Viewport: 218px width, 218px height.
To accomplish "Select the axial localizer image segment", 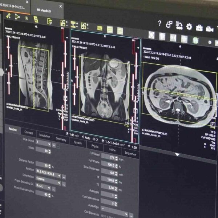I will click(179, 97).
